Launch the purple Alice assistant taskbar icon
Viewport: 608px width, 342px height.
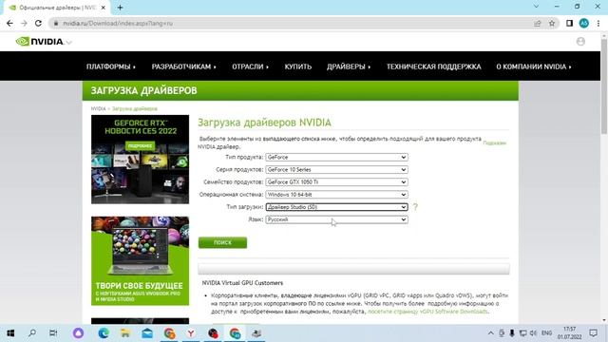78,333
